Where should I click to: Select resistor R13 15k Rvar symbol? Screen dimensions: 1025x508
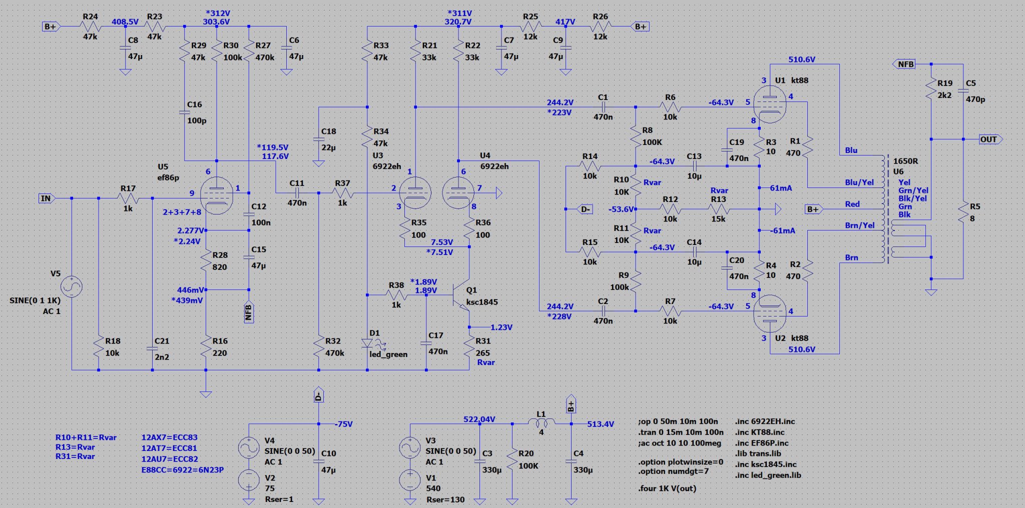pyautogui.click(x=718, y=209)
